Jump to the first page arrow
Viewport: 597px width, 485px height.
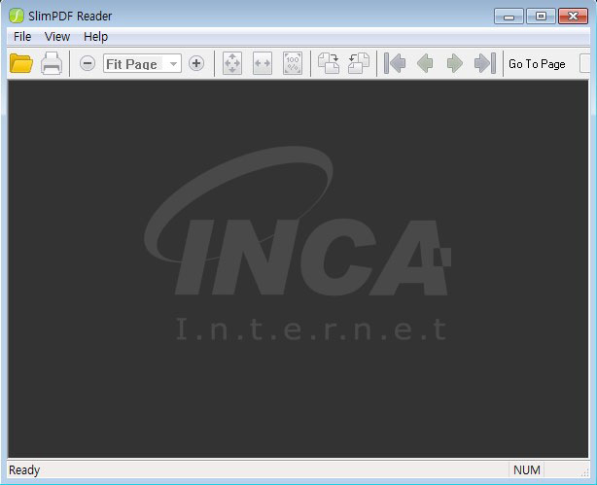coord(395,63)
